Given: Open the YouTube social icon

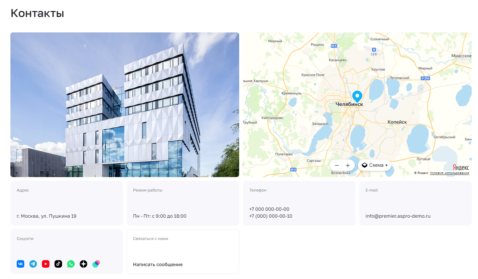Looking at the screenshot, I should click(46, 264).
